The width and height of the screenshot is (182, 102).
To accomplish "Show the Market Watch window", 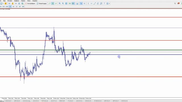I will pos(9,3).
